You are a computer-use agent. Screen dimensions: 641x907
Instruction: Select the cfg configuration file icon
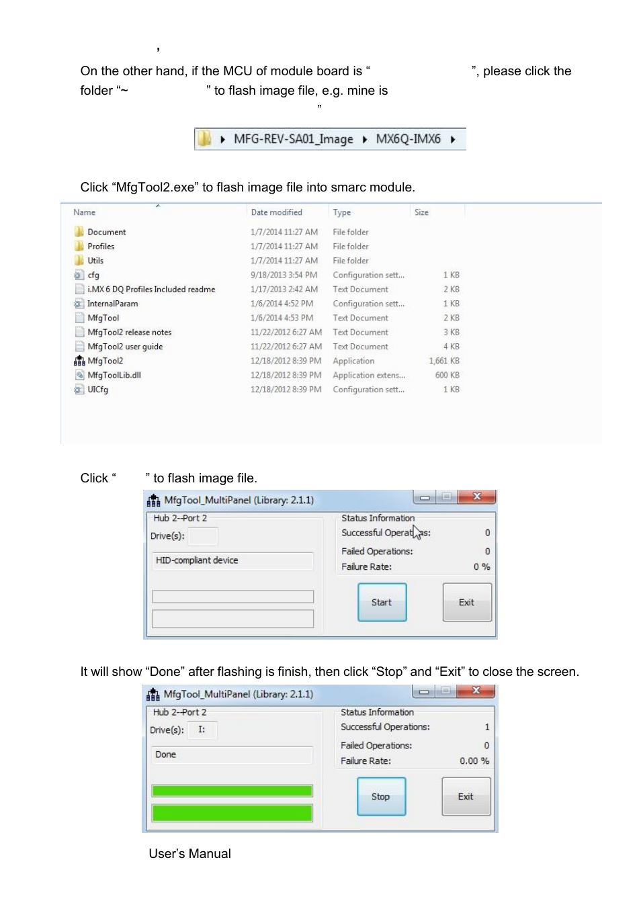pos(79,275)
